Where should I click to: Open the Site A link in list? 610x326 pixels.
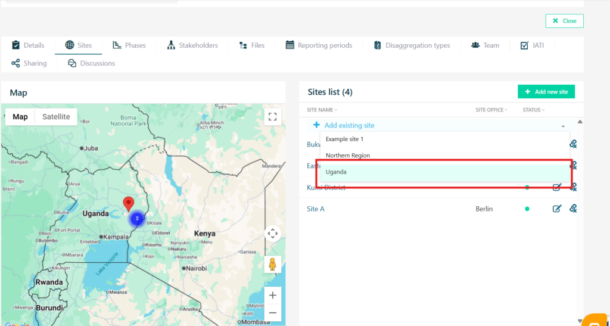(316, 209)
